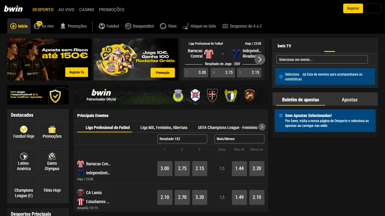Viewport: 385px width, 216px height.
Task: Click Regista-Te on the 150€ banner
Action: point(77,72)
